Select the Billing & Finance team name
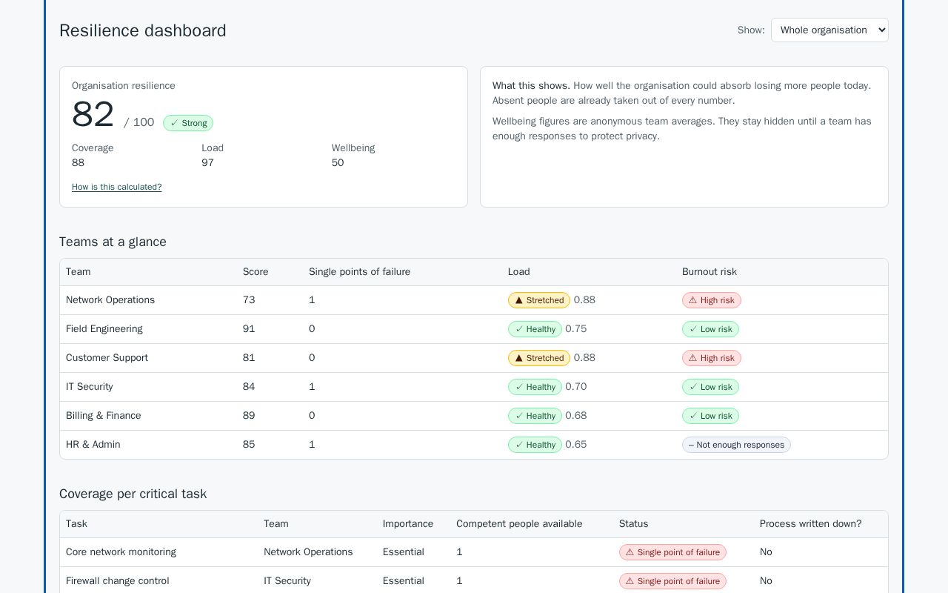 pyautogui.click(x=104, y=416)
